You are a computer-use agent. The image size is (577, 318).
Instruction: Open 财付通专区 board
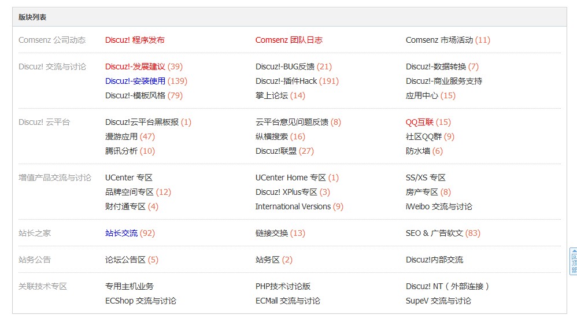click(125, 206)
